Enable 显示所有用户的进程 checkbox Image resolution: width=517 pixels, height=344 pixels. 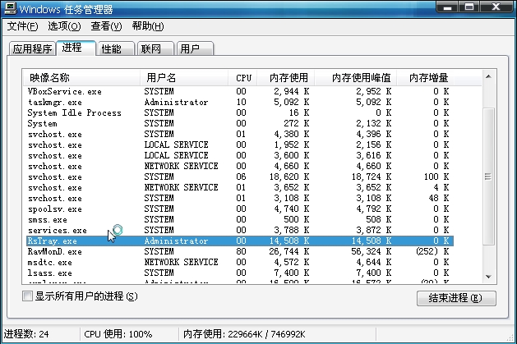point(28,296)
